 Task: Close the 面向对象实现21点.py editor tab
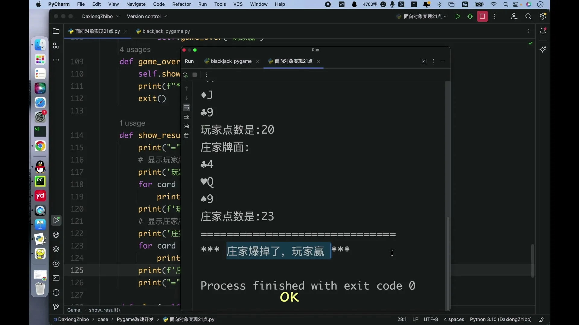click(x=126, y=31)
